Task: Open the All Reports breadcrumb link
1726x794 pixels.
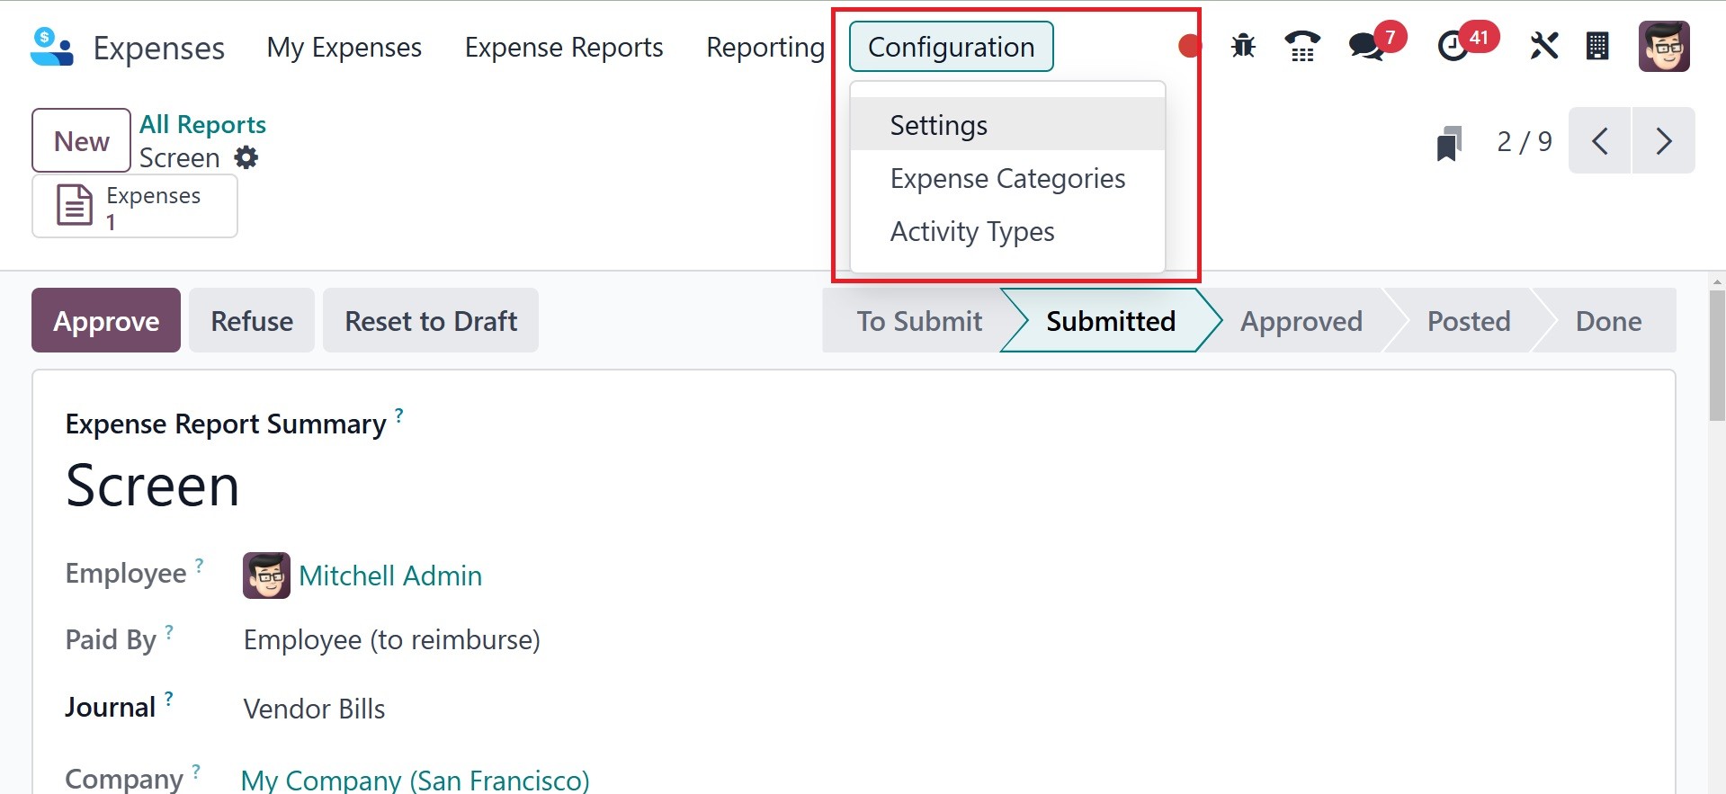Action: tap(202, 124)
